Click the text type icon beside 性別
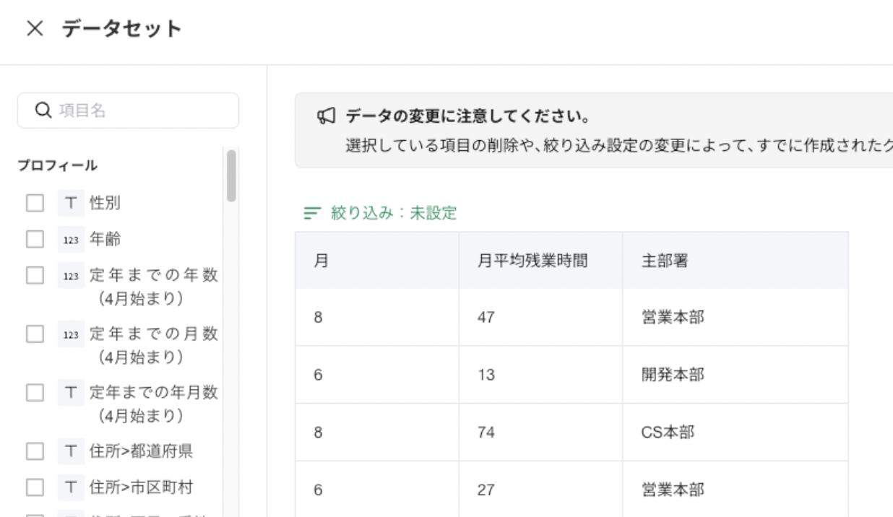893x517 pixels. point(71,204)
